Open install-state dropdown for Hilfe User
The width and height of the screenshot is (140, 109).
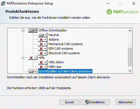[x=43, y=67]
